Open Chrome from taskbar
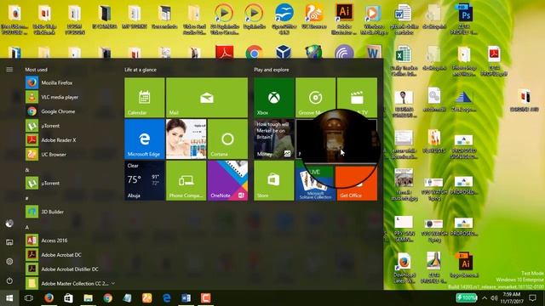Image resolution: width=545 pixels, height=306 pixels. click(x=108, y=298)
